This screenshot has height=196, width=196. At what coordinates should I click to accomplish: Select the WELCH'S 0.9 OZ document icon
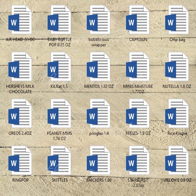(177, 160)
